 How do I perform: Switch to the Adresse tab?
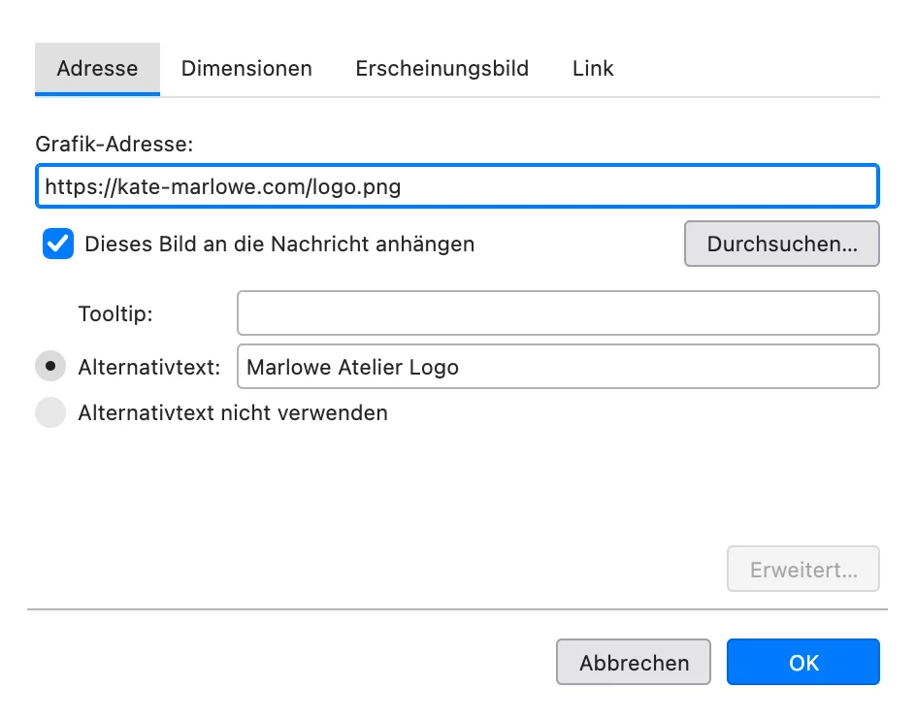point(97,68)
